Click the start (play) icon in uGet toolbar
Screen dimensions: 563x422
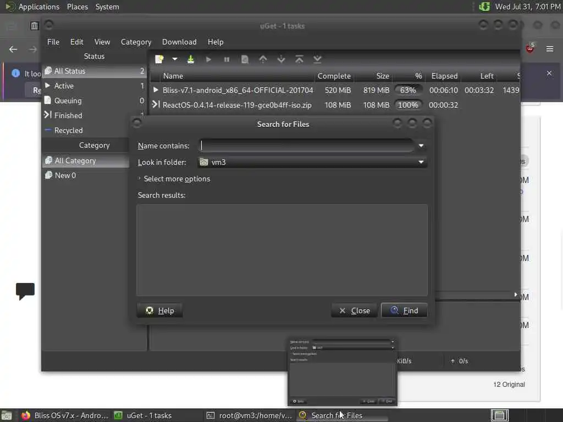point(208,59)
